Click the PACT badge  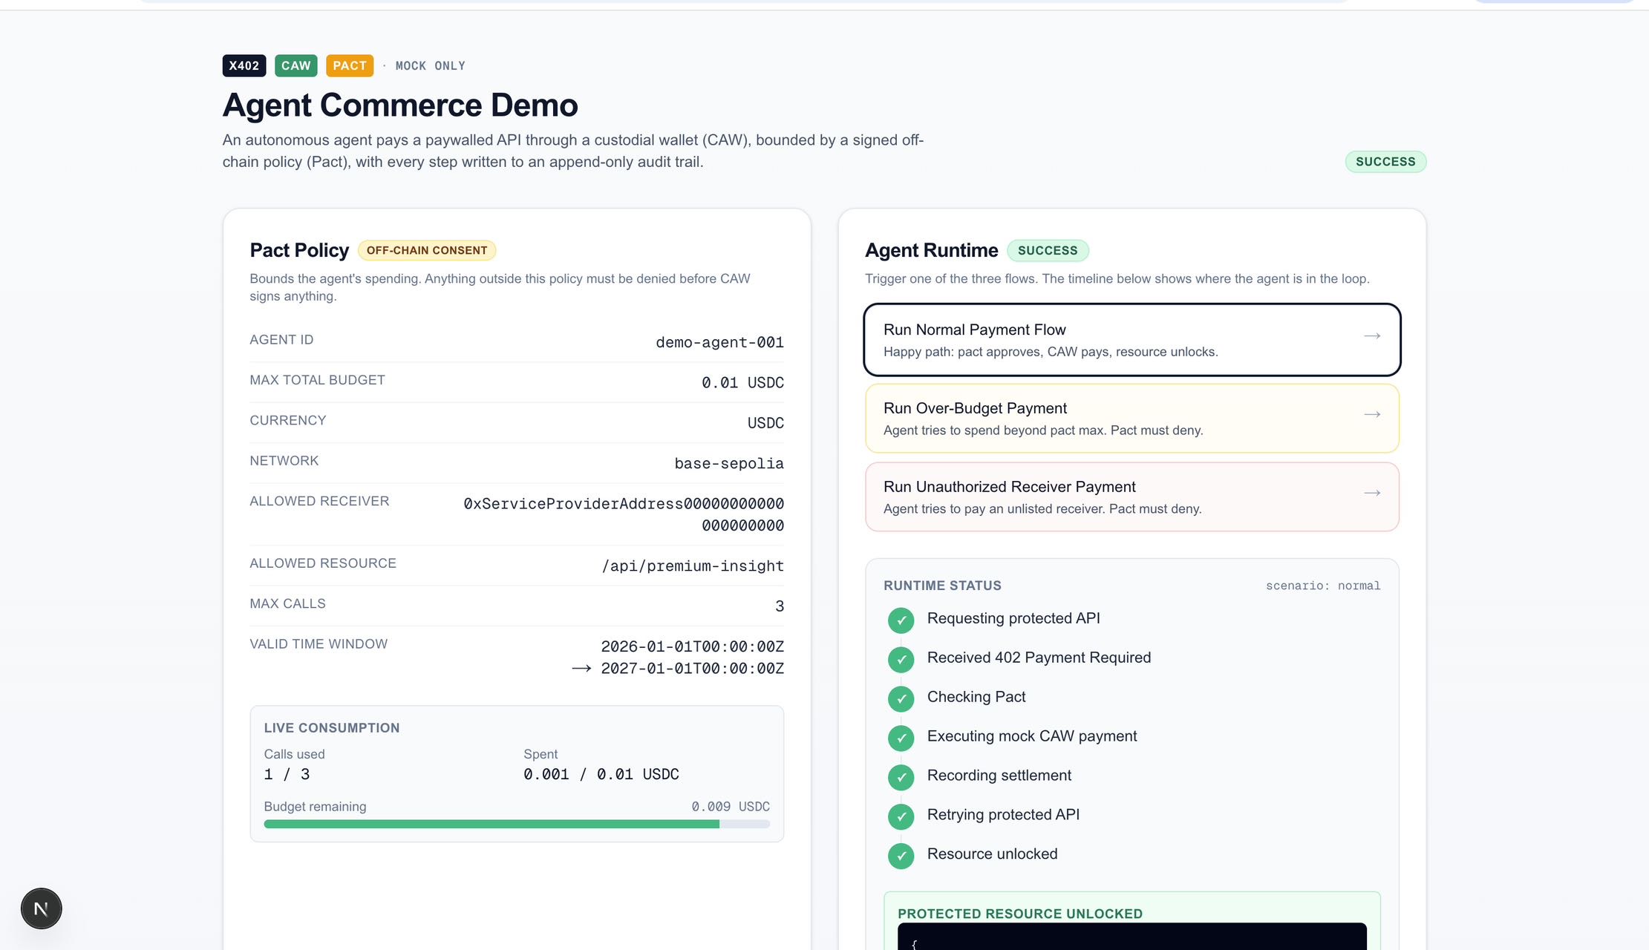[350, 65]
